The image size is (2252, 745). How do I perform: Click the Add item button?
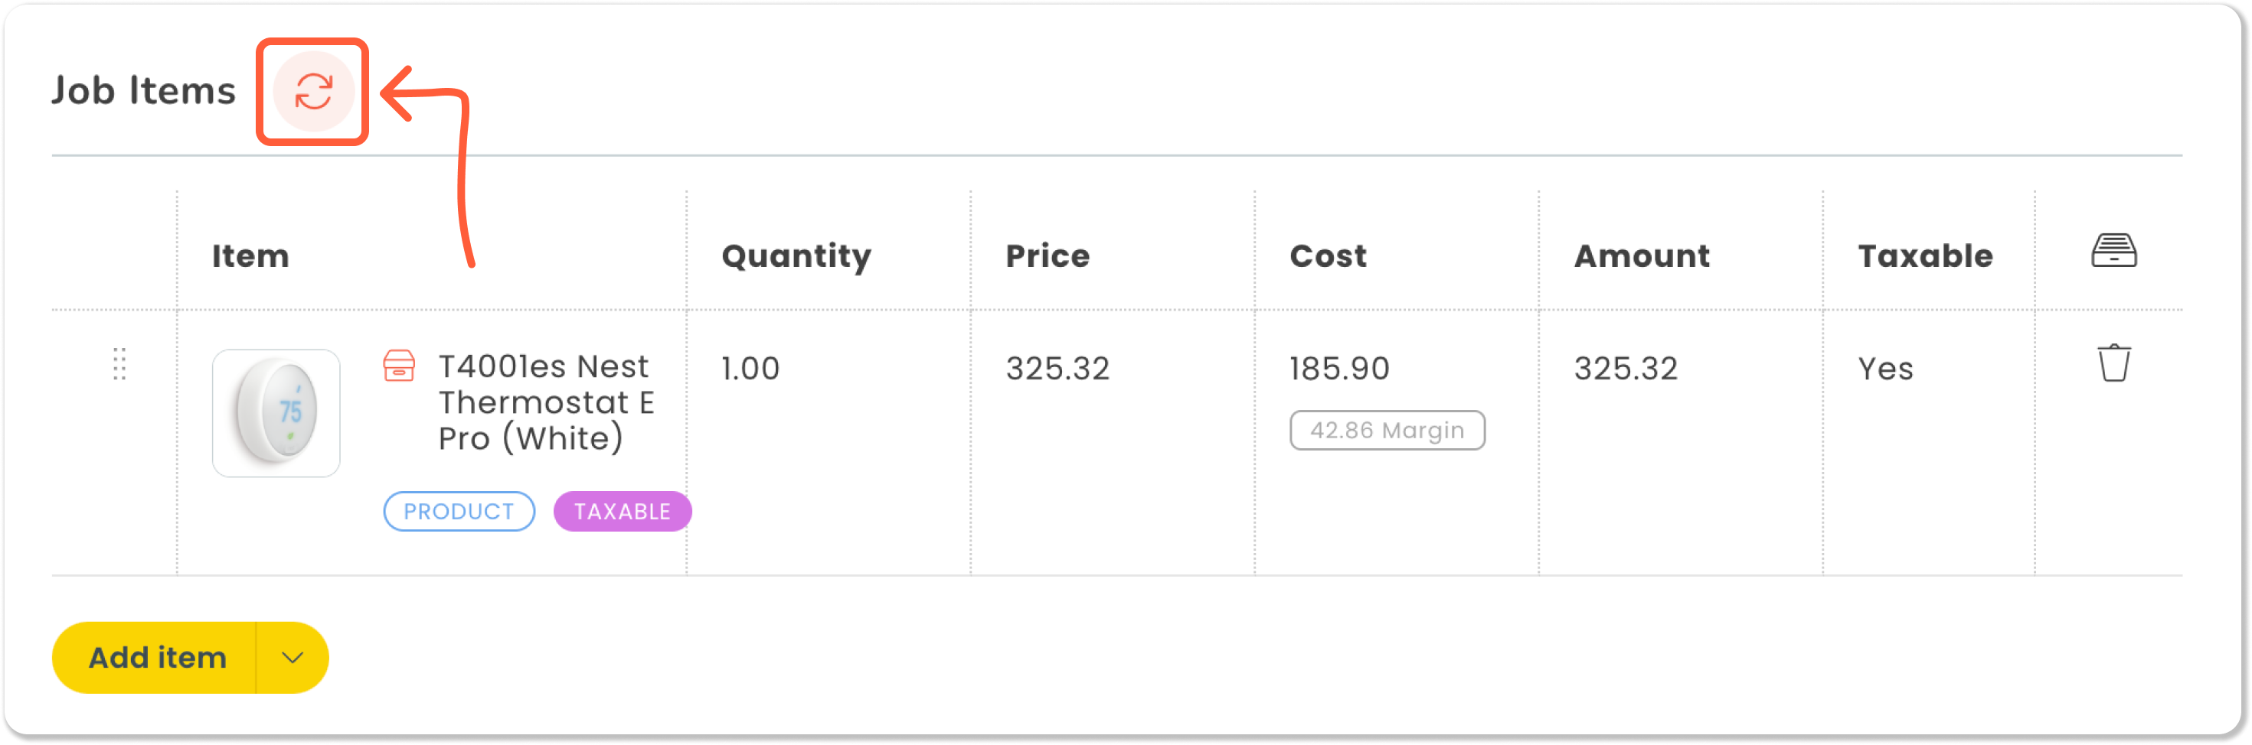click(x=156, y=658)
